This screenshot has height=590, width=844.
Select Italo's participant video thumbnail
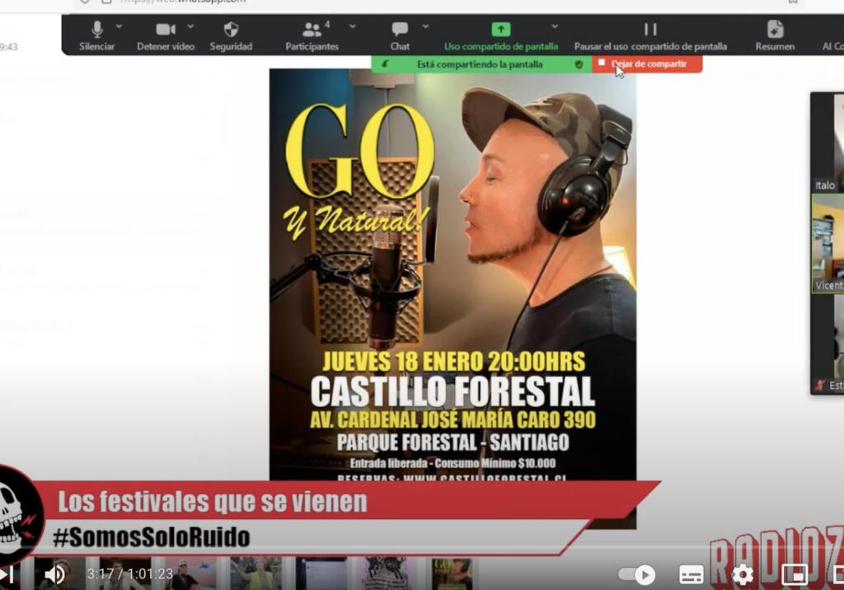coord(828,143)
